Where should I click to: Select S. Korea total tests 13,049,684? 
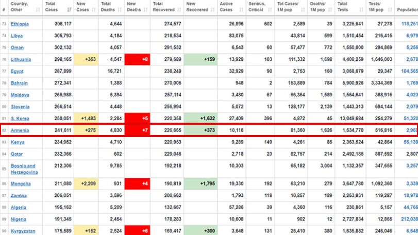pyautogui.click(x=352, y=119)
